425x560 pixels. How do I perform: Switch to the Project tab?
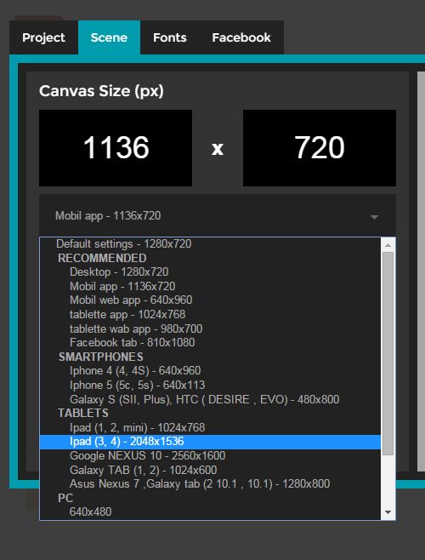pos(43,37)
